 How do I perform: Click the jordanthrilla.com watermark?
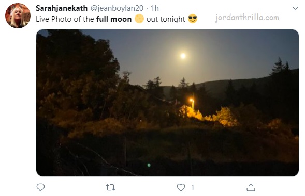tap(247, 18)
